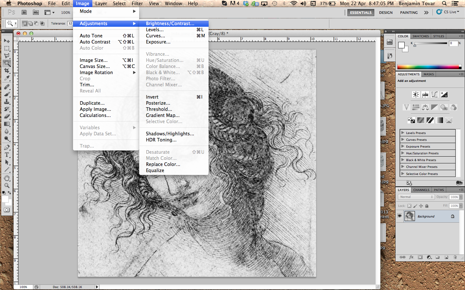Select the Healing Brush tool
The image size is (465, 290).
pyautogui.click(x=7, y=87)
